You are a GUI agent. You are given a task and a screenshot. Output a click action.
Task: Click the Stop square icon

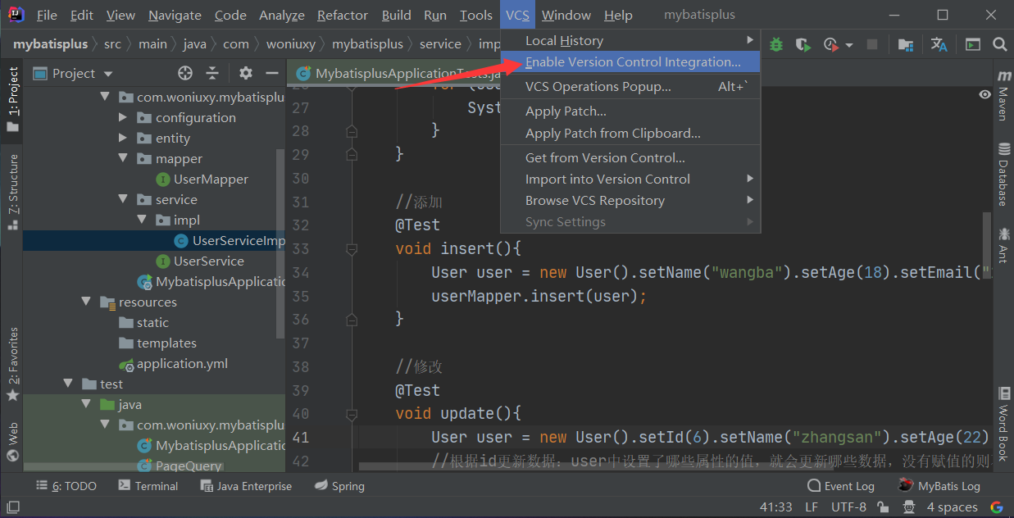pyautogui.click(x=872, y=44)
